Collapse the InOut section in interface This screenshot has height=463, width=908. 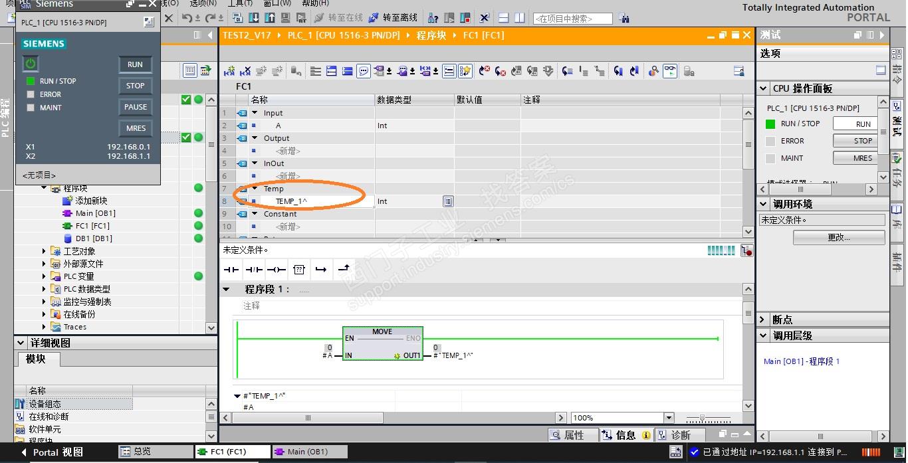(x=254, y=163)
